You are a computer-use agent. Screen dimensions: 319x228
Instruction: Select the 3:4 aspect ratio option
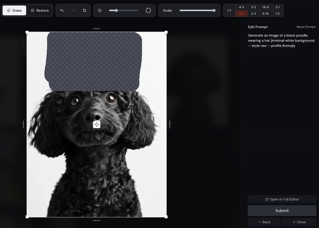pyautogui.click(x=241, y=14)
